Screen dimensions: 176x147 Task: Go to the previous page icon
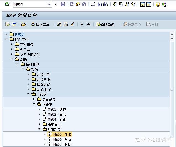click(x=121, y=4)
